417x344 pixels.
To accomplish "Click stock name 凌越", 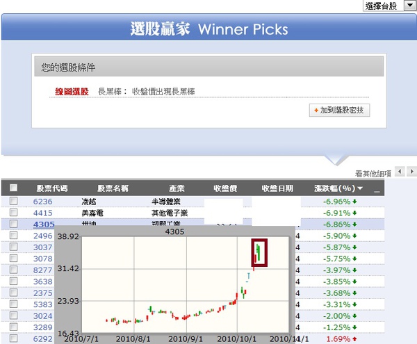I will click(89, 202).
